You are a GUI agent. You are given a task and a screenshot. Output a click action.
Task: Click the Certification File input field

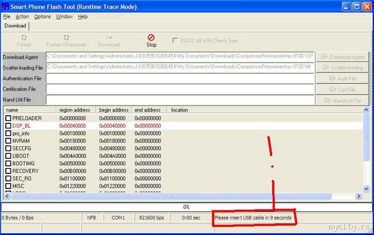click(x=180, y=89)
